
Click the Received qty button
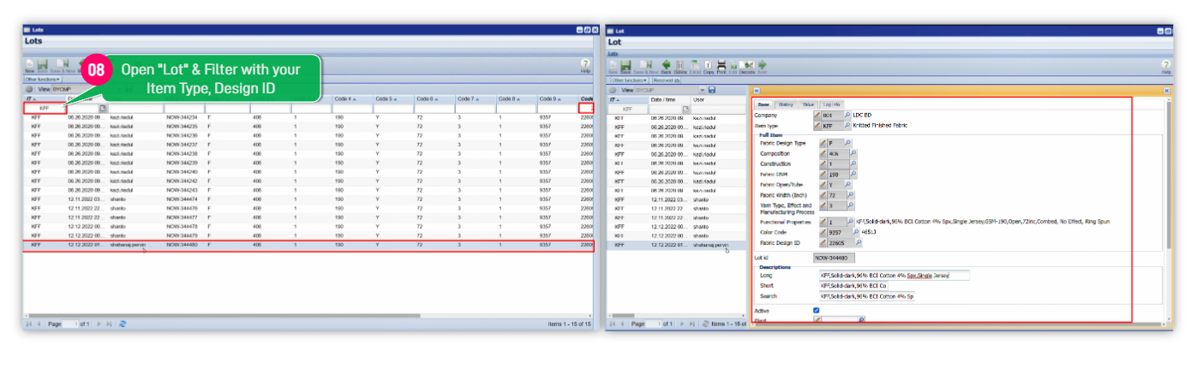tap(667, 80)
